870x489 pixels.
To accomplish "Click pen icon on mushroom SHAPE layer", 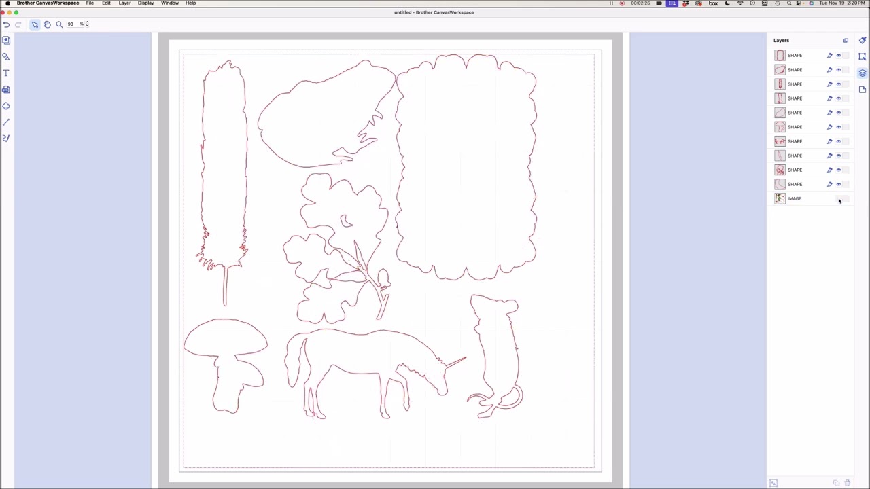I will (x=829, y=127).
